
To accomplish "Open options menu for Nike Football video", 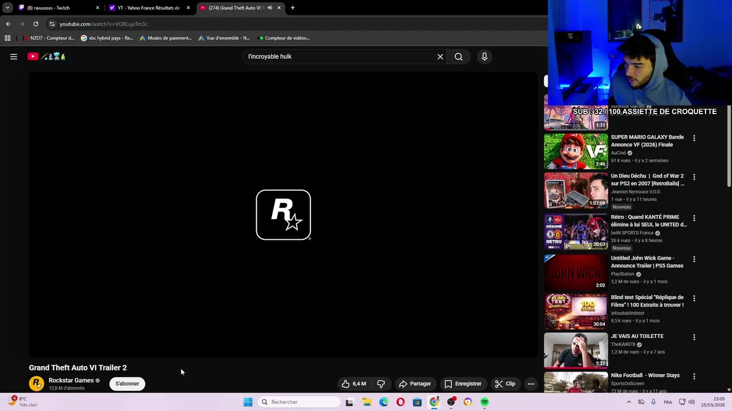I will click(x=694, y=376).
